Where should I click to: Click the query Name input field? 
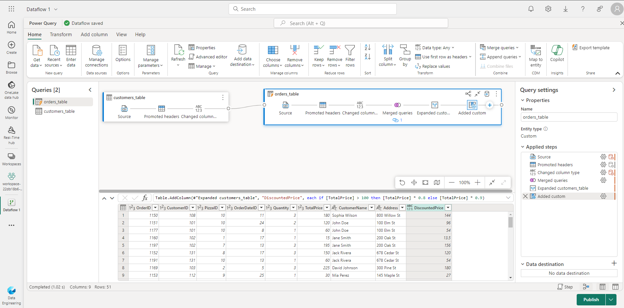point(569,117)
